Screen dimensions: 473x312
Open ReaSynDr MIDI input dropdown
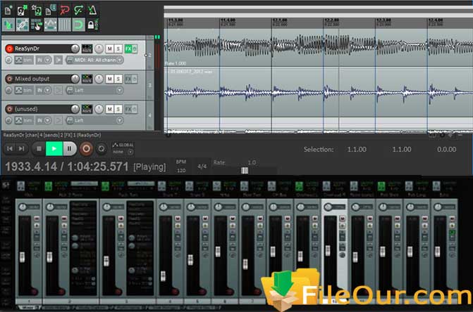[94, 60]
